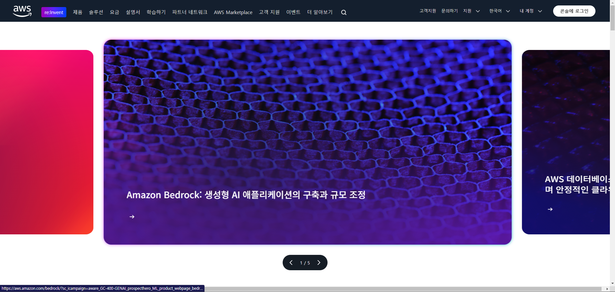This screenshot has width=615, height=292.
Task: Go to the previous carousel slide
Action: click(291, 263)
